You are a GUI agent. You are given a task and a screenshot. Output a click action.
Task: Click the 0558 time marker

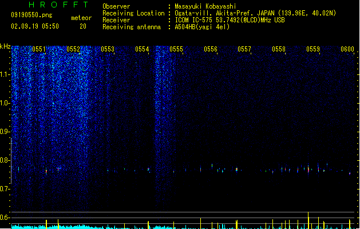279,49
